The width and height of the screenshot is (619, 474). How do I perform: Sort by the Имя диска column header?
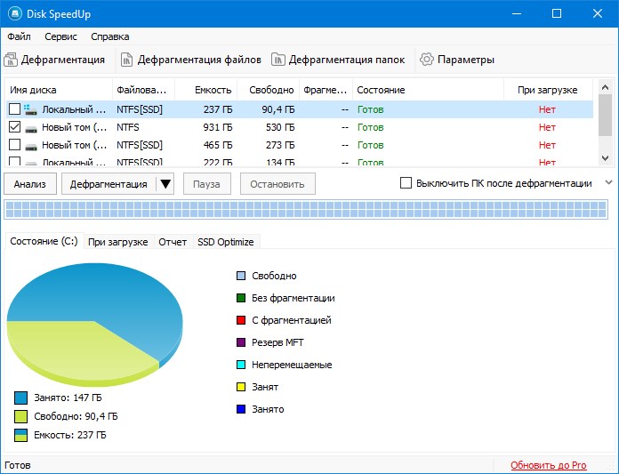click(x=59, y=90)
